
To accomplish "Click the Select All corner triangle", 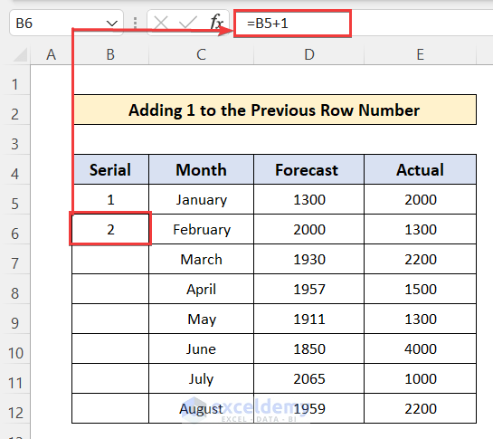I will coord(21,54).
